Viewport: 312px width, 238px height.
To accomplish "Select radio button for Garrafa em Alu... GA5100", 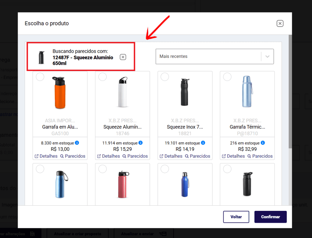I will tap(40, 77).
